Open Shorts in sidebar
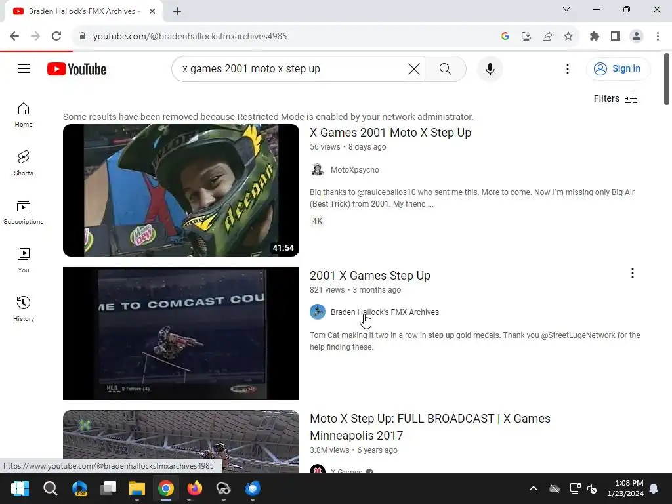 tap(24, 163)
